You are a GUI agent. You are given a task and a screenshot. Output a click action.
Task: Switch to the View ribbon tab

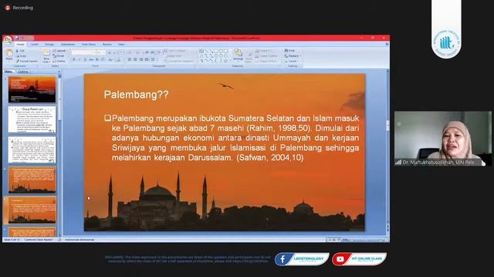[x=121, y=45]
